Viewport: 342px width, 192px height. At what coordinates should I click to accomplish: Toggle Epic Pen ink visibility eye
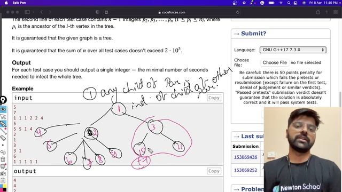point(3,109)
